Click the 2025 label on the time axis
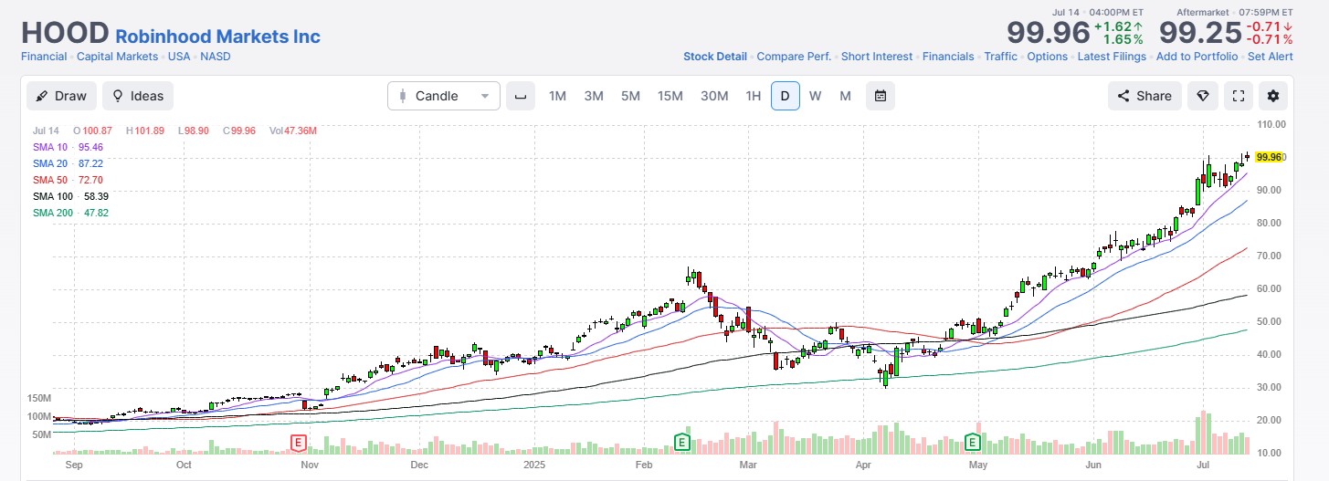1329x481 pixels. click(x=535, y=465)
